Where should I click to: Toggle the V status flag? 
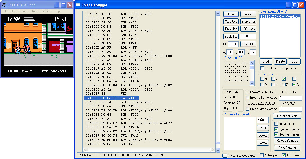click(273, 79)
